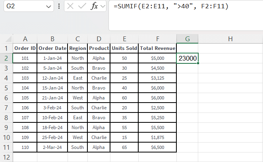Select row 11 header
Screen dimensions: 263x162
coord(6,147)
